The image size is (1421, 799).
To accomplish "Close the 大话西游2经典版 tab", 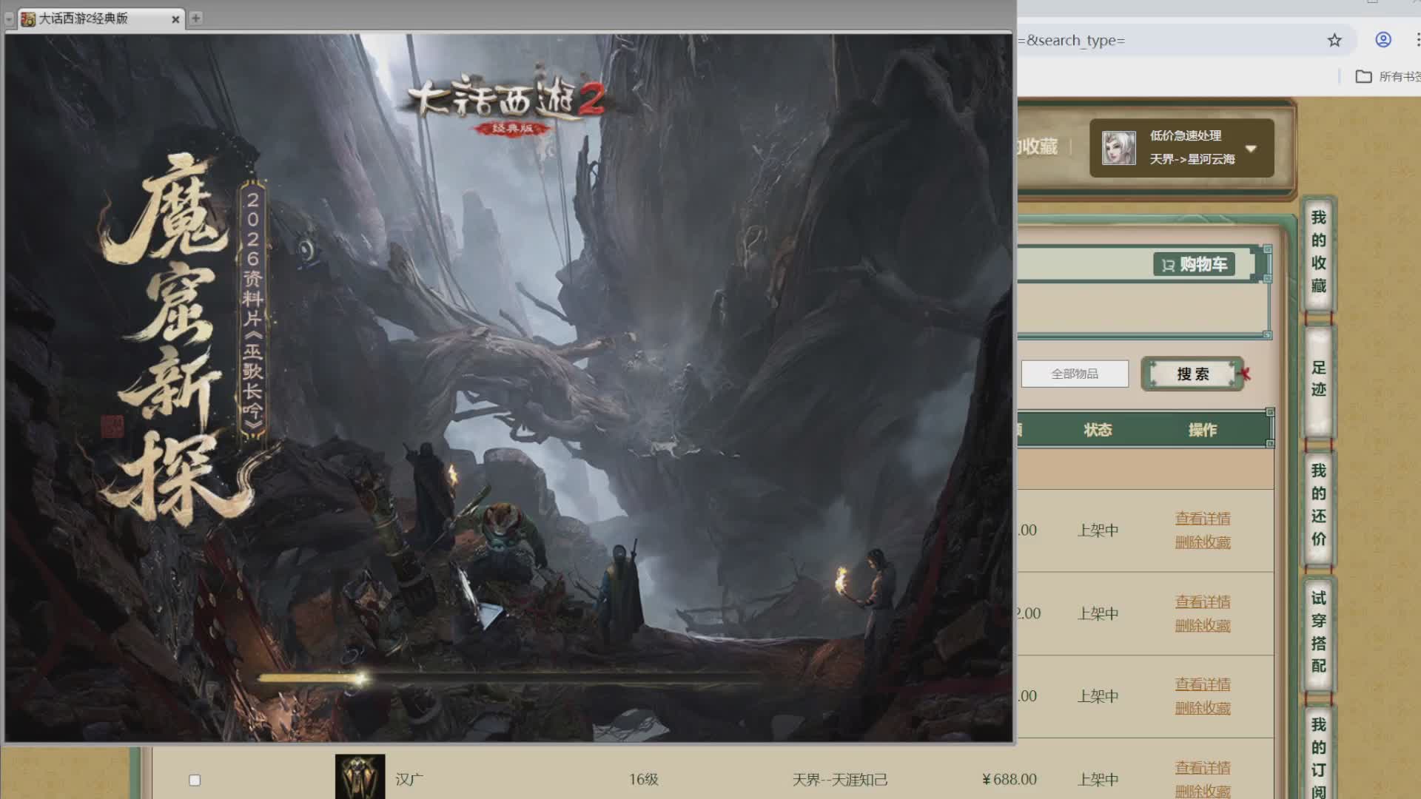I will tap(175, 19).
